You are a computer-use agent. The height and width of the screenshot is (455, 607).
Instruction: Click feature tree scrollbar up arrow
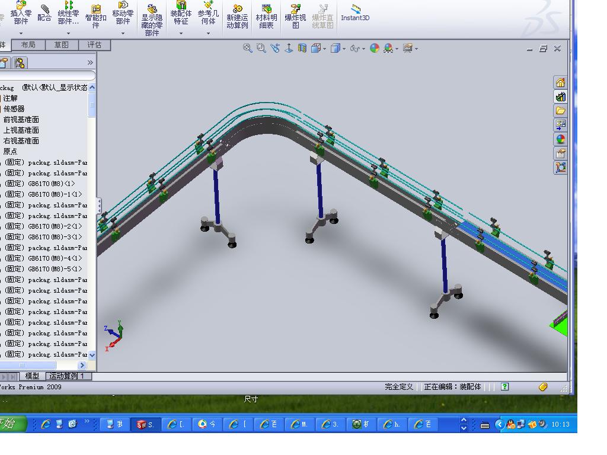92,88
